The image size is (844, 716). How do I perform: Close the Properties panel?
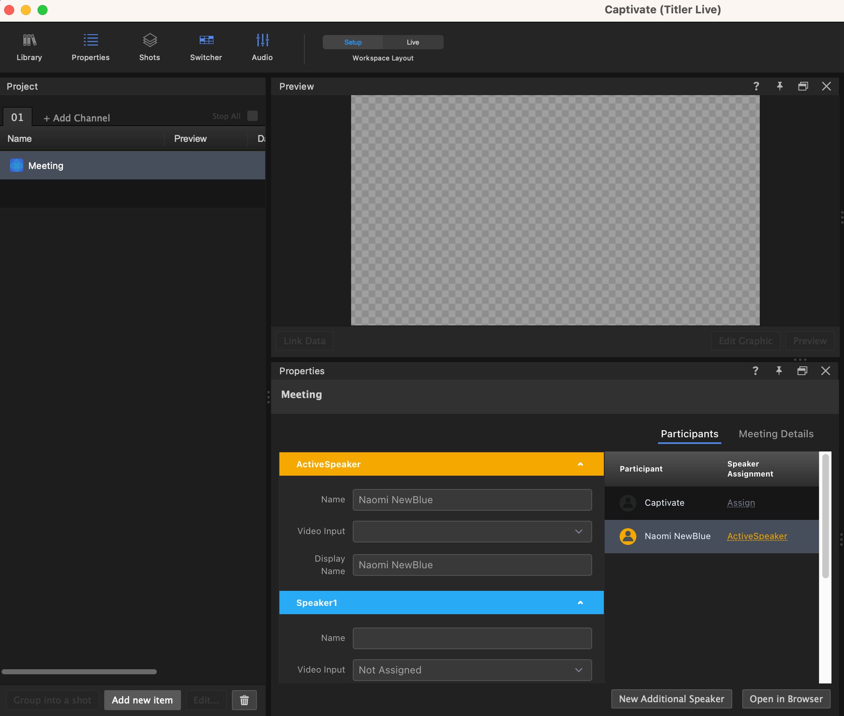pos(826,371)
